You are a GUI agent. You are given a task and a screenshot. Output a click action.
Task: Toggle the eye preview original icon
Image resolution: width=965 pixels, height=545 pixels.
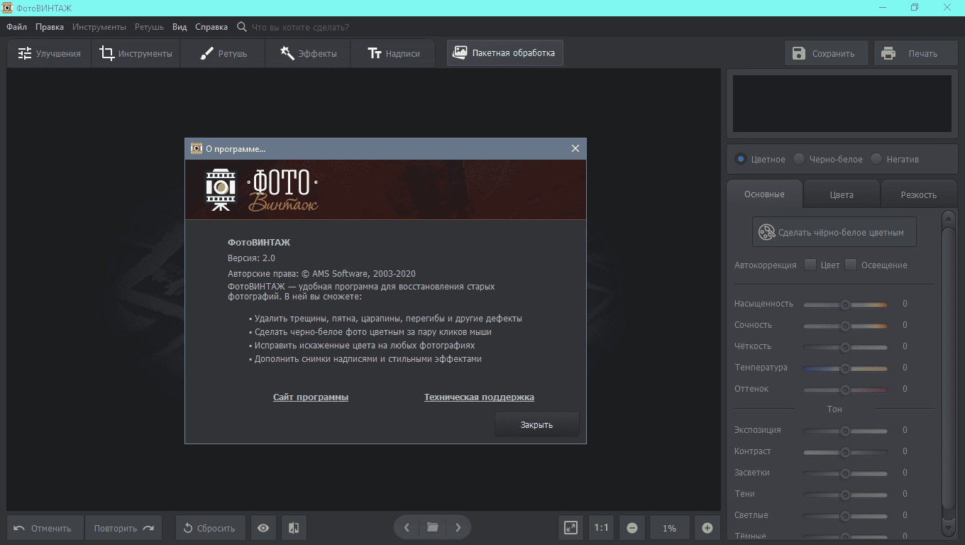point(263,528)
